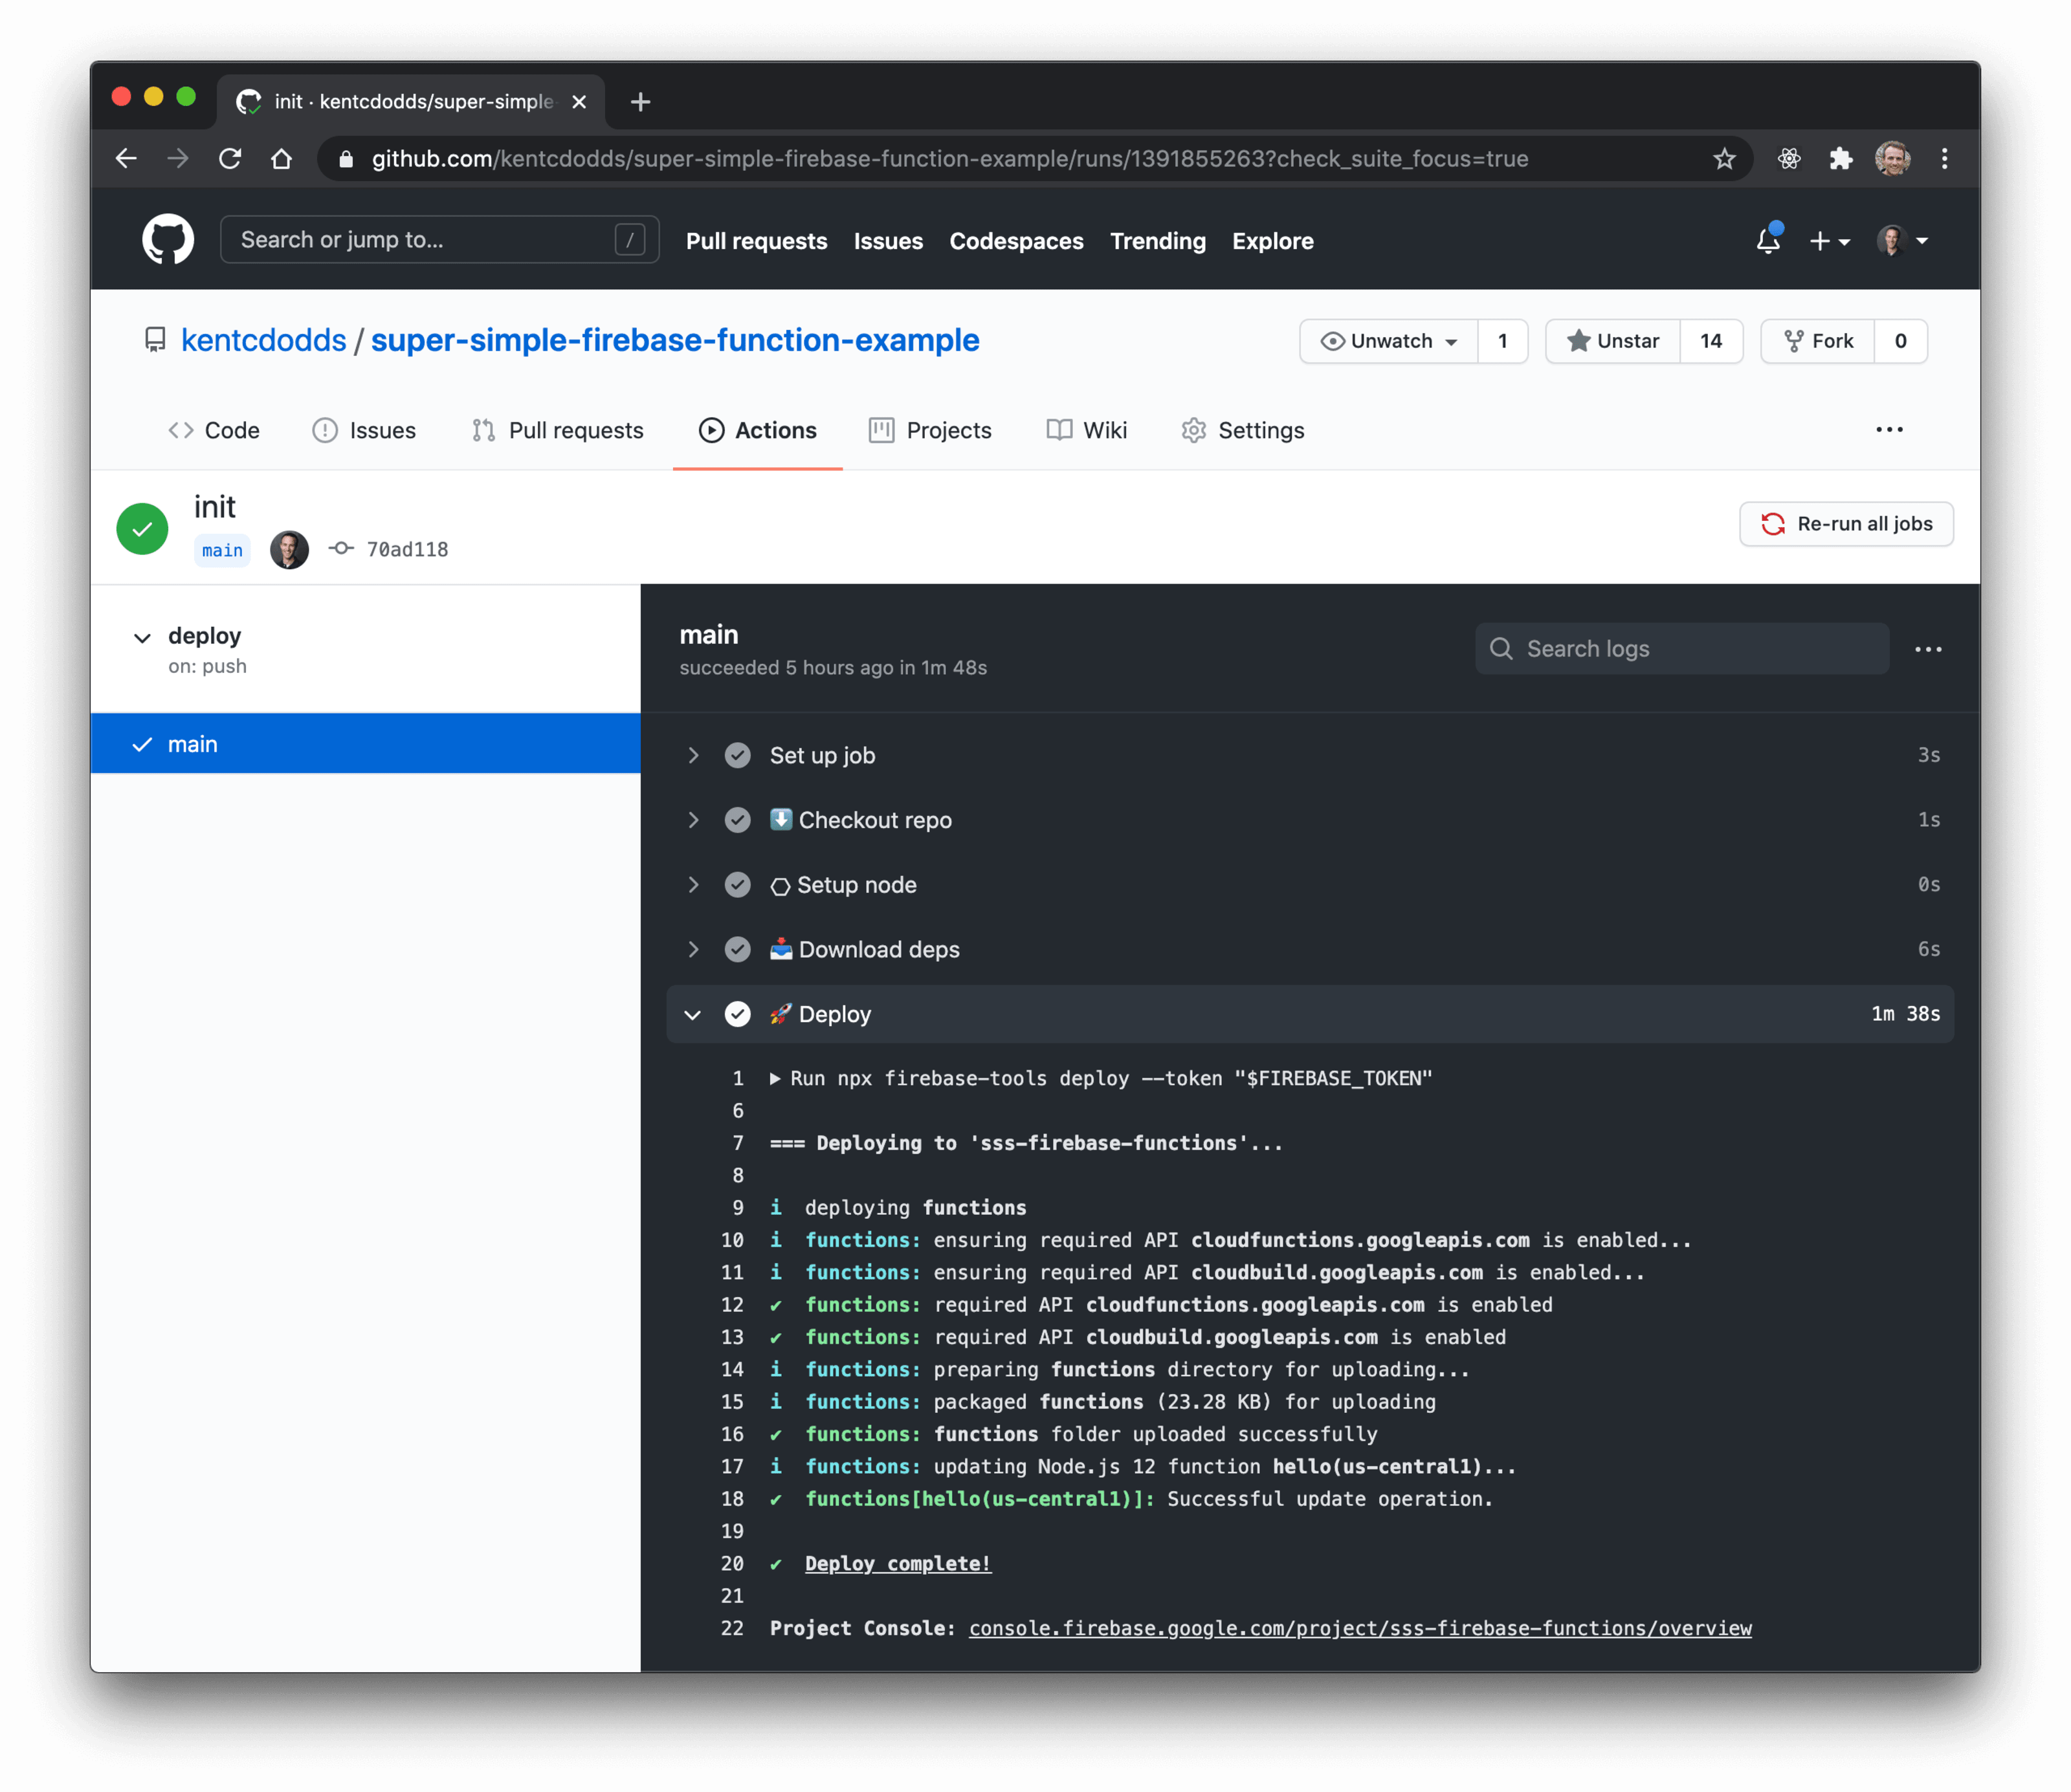Open repo nav overflow three-dot menu
The height and width of the screenshot is (1792, 2071).
coord(1889,430)
